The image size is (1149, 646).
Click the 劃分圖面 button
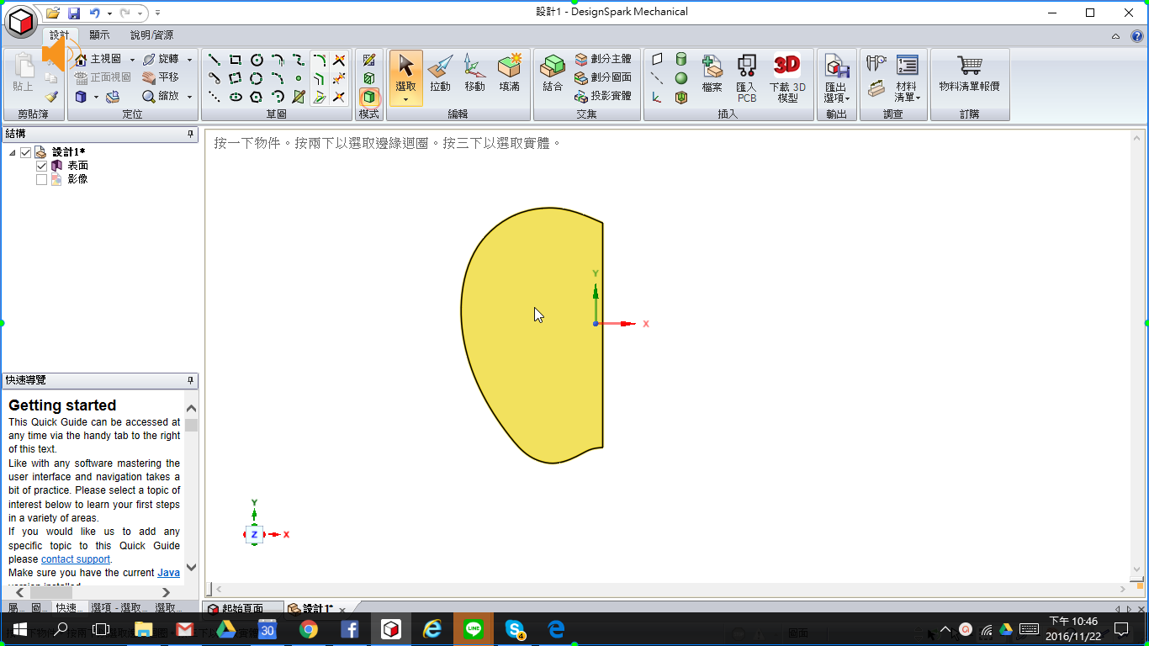pos(603,77)
